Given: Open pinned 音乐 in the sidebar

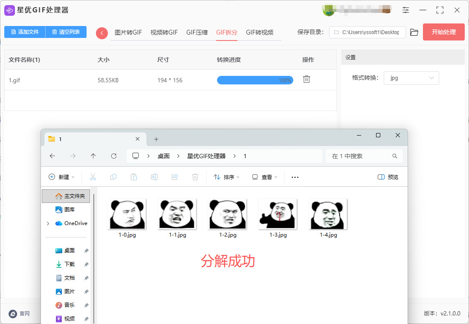Looking at the screenshot, I should tap(66, 305).
